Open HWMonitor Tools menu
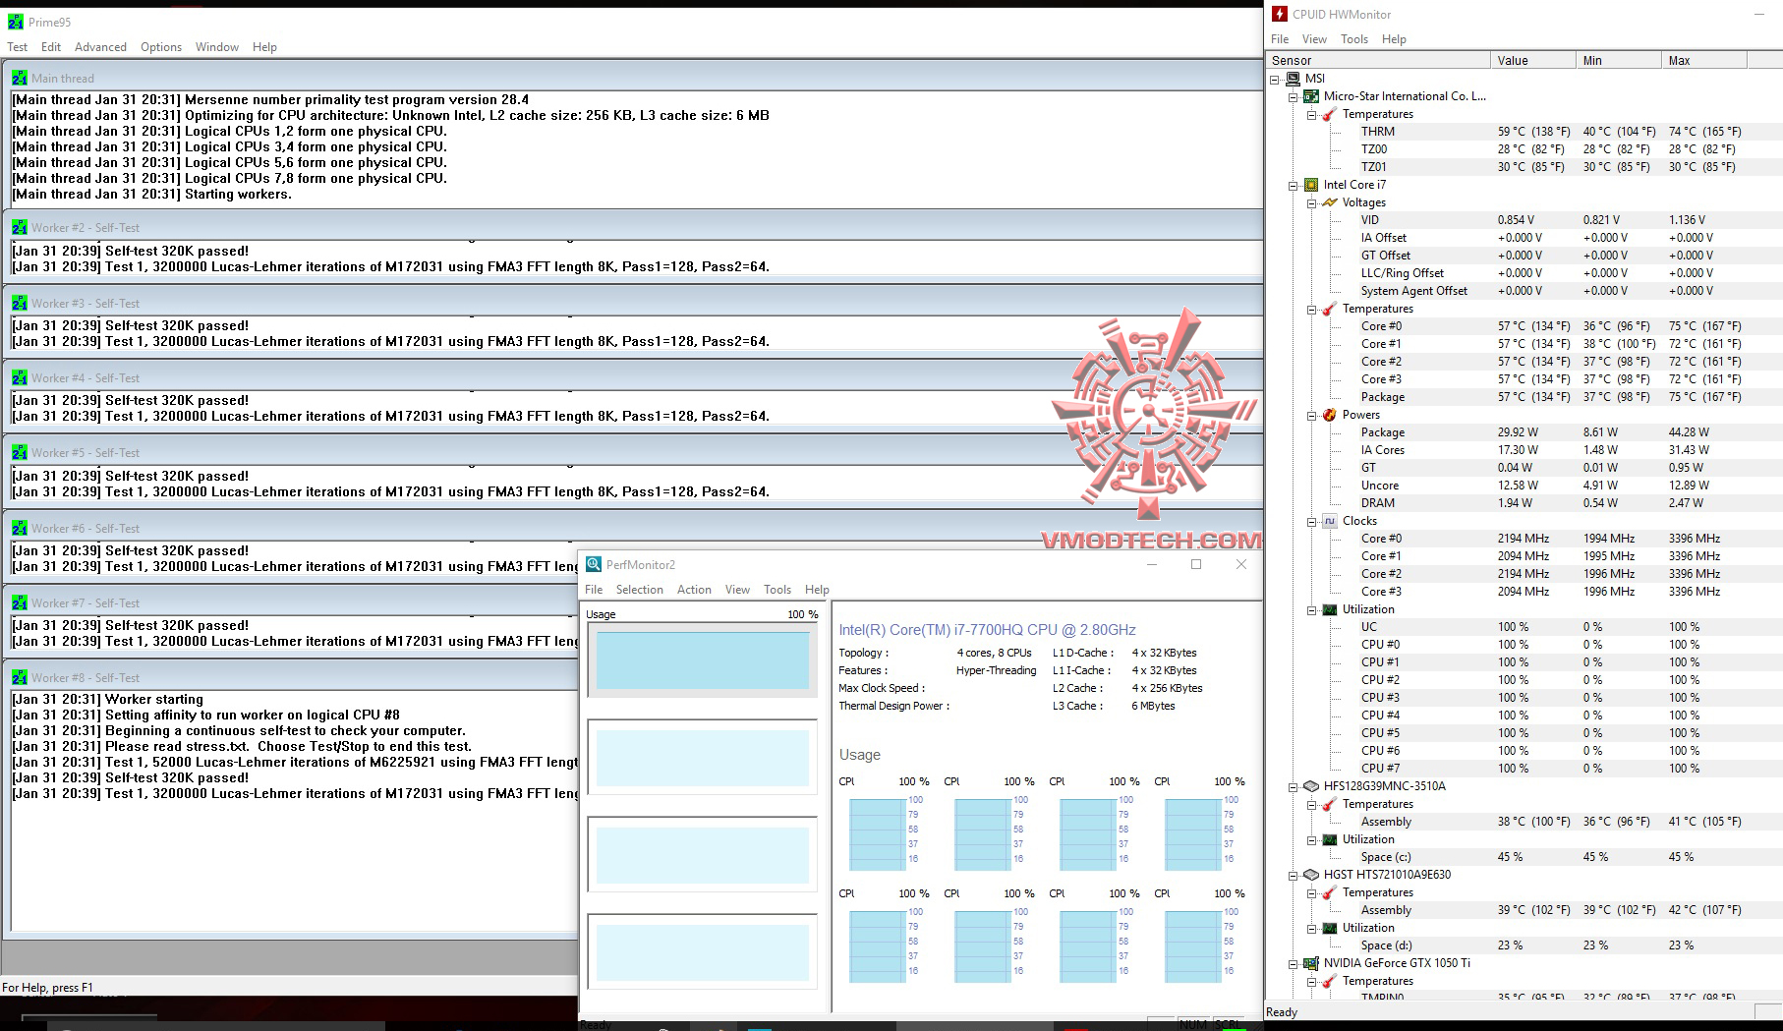 [x=1354, y=39]
